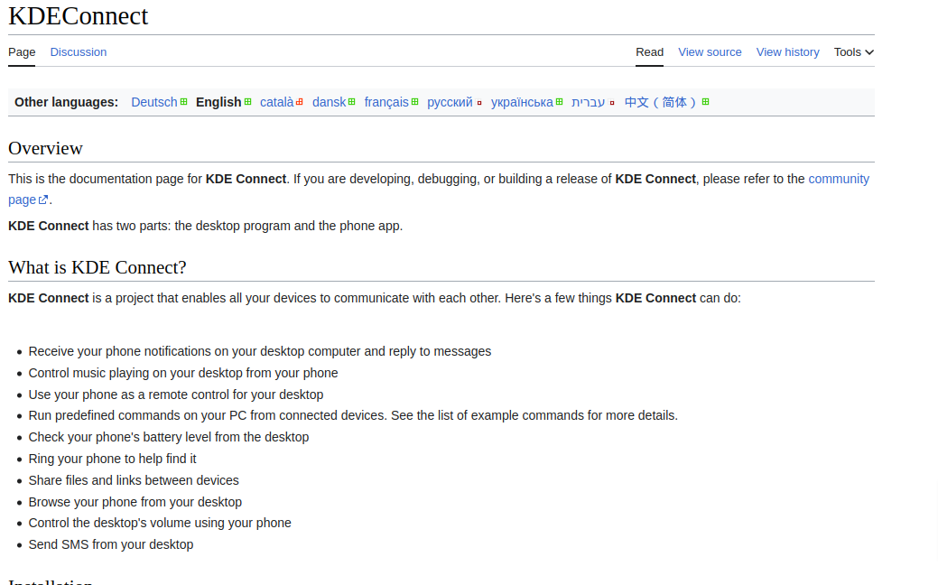The height and width of the screenshot is (585, 938).
Task: Click the small status icon beside עברית
Action: (x=612, y=103)
